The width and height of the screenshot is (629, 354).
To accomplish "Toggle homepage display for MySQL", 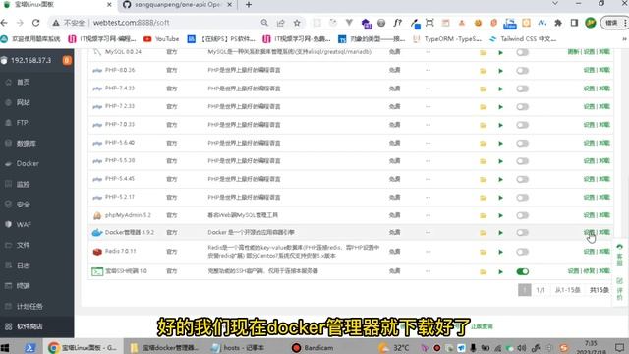I will point(522,52).
